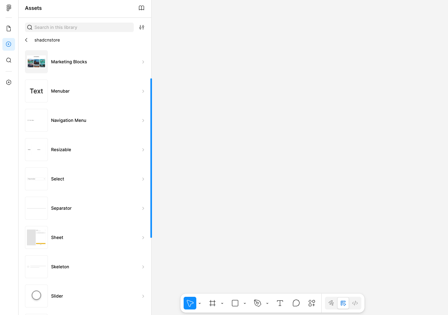This screenshot has width=448, height=315.
Task: Select the Move tool
Action: [190, 303]
